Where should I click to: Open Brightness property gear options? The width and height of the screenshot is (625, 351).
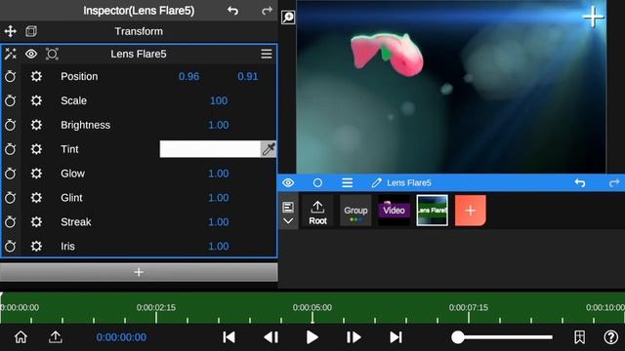click(36, 125)
